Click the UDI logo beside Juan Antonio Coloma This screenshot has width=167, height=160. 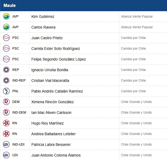pos(6,155)
